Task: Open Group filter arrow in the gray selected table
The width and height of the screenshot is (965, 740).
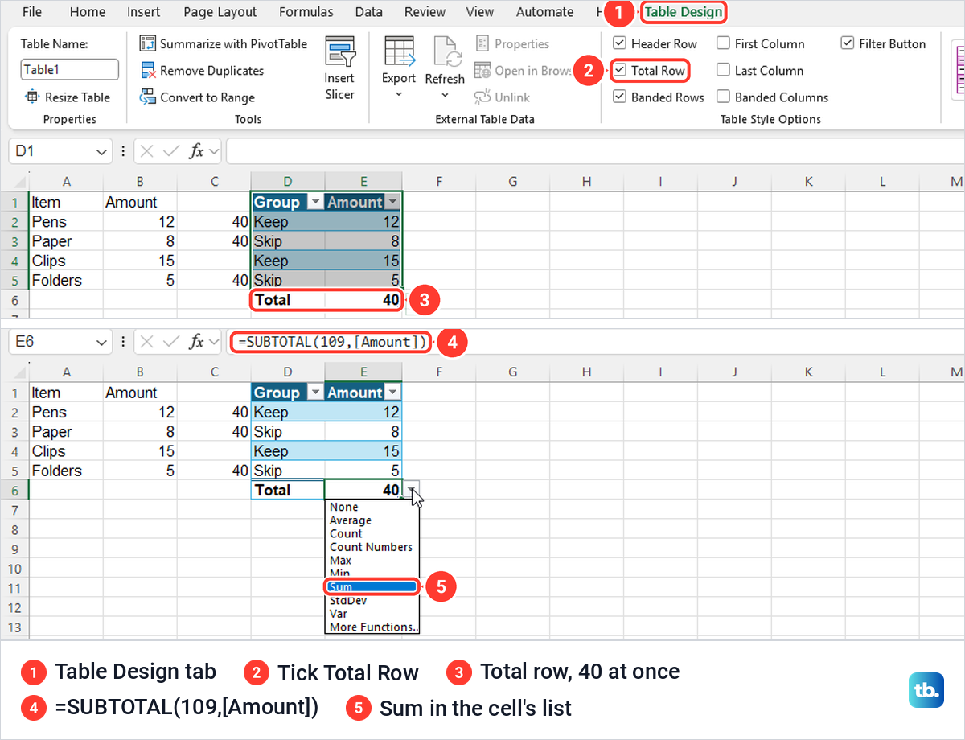Action: coord(315,203)
